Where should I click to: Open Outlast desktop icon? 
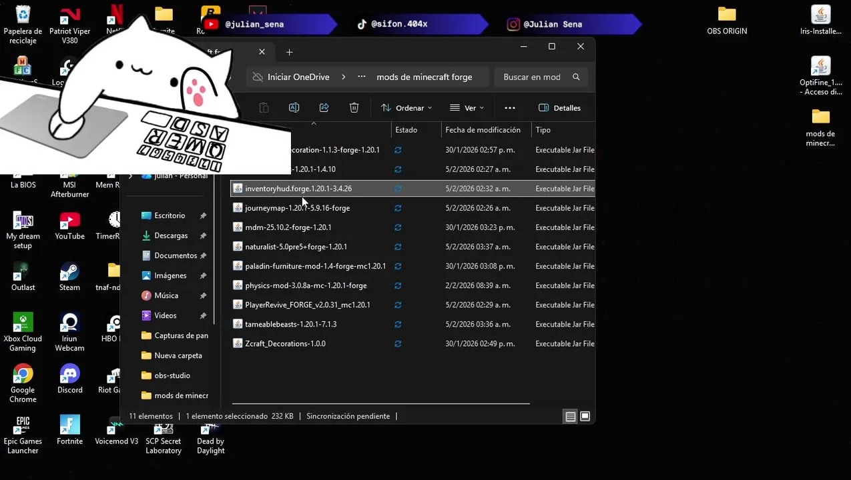point(23,277)
